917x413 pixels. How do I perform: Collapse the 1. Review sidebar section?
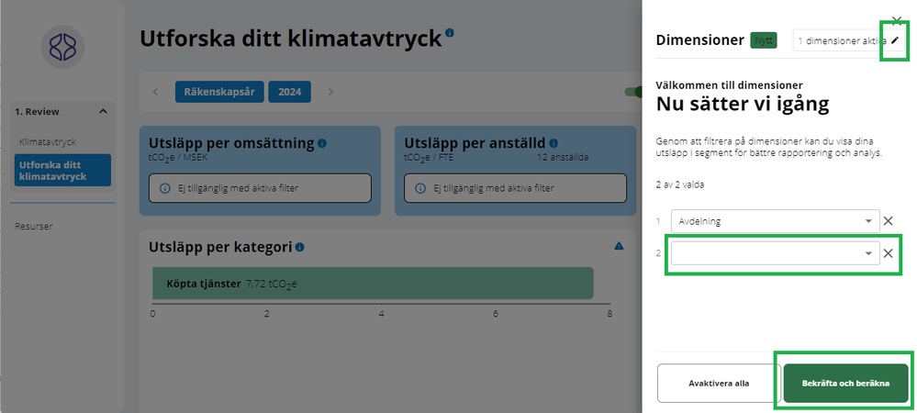[x=103, y=112]
